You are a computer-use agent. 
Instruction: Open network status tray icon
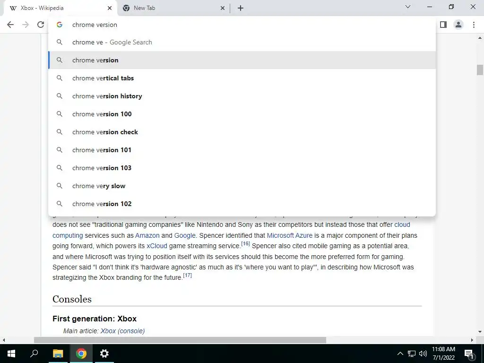[412, 354]
